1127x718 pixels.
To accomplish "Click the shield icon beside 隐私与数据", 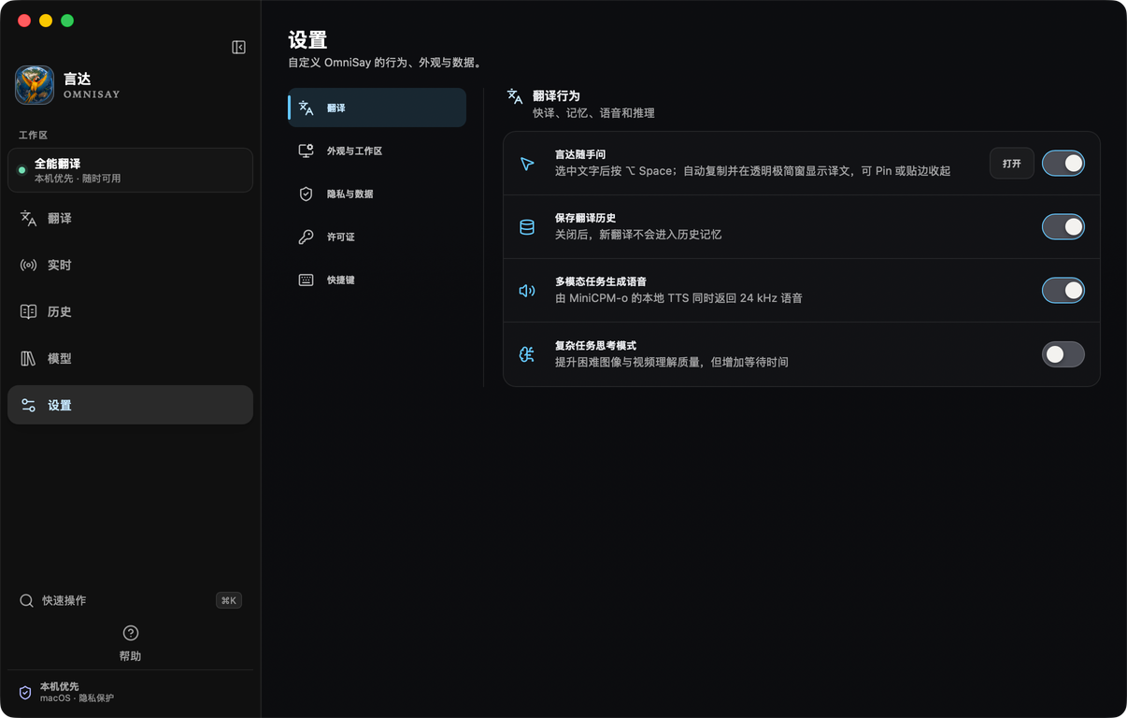I will point(307,194).
